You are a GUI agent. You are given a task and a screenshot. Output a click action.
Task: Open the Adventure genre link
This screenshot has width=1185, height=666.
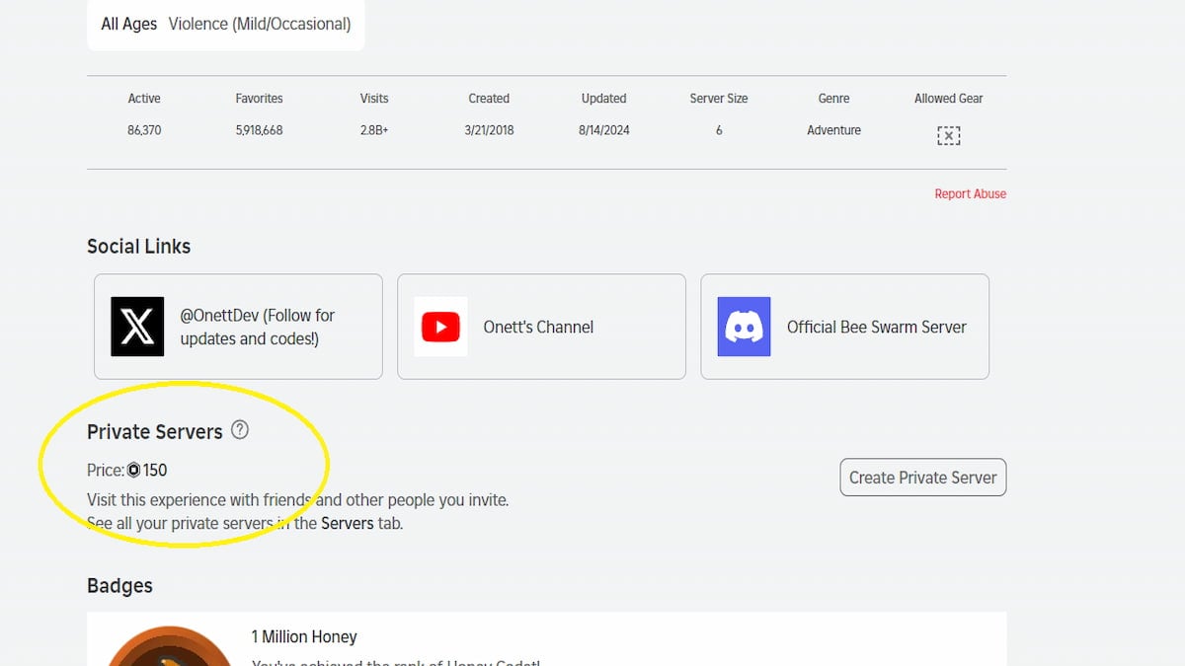point(833,130)
